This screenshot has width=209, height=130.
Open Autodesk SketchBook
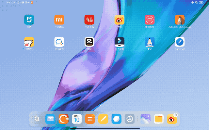click(x=180, y=20)
